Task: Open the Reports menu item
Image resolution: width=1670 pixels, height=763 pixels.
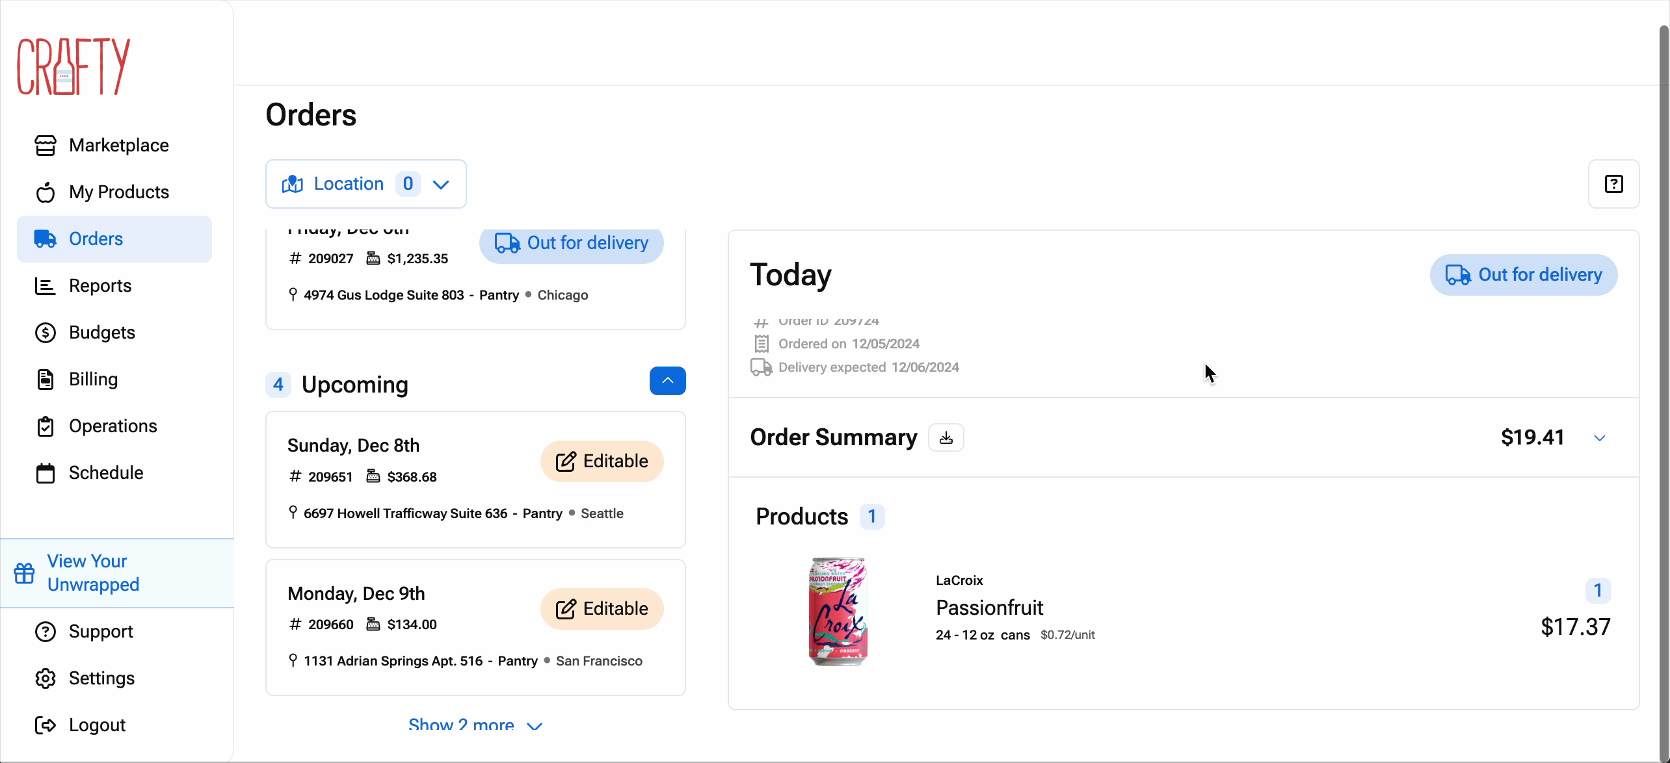Action: (100, 286)
